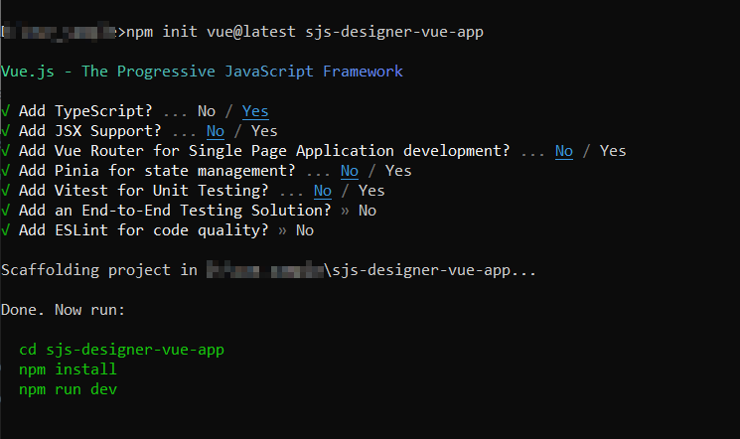
Task: Click the 'Add TypeScript?' question text
Action: pyautogui.click(x=85, y=111)
